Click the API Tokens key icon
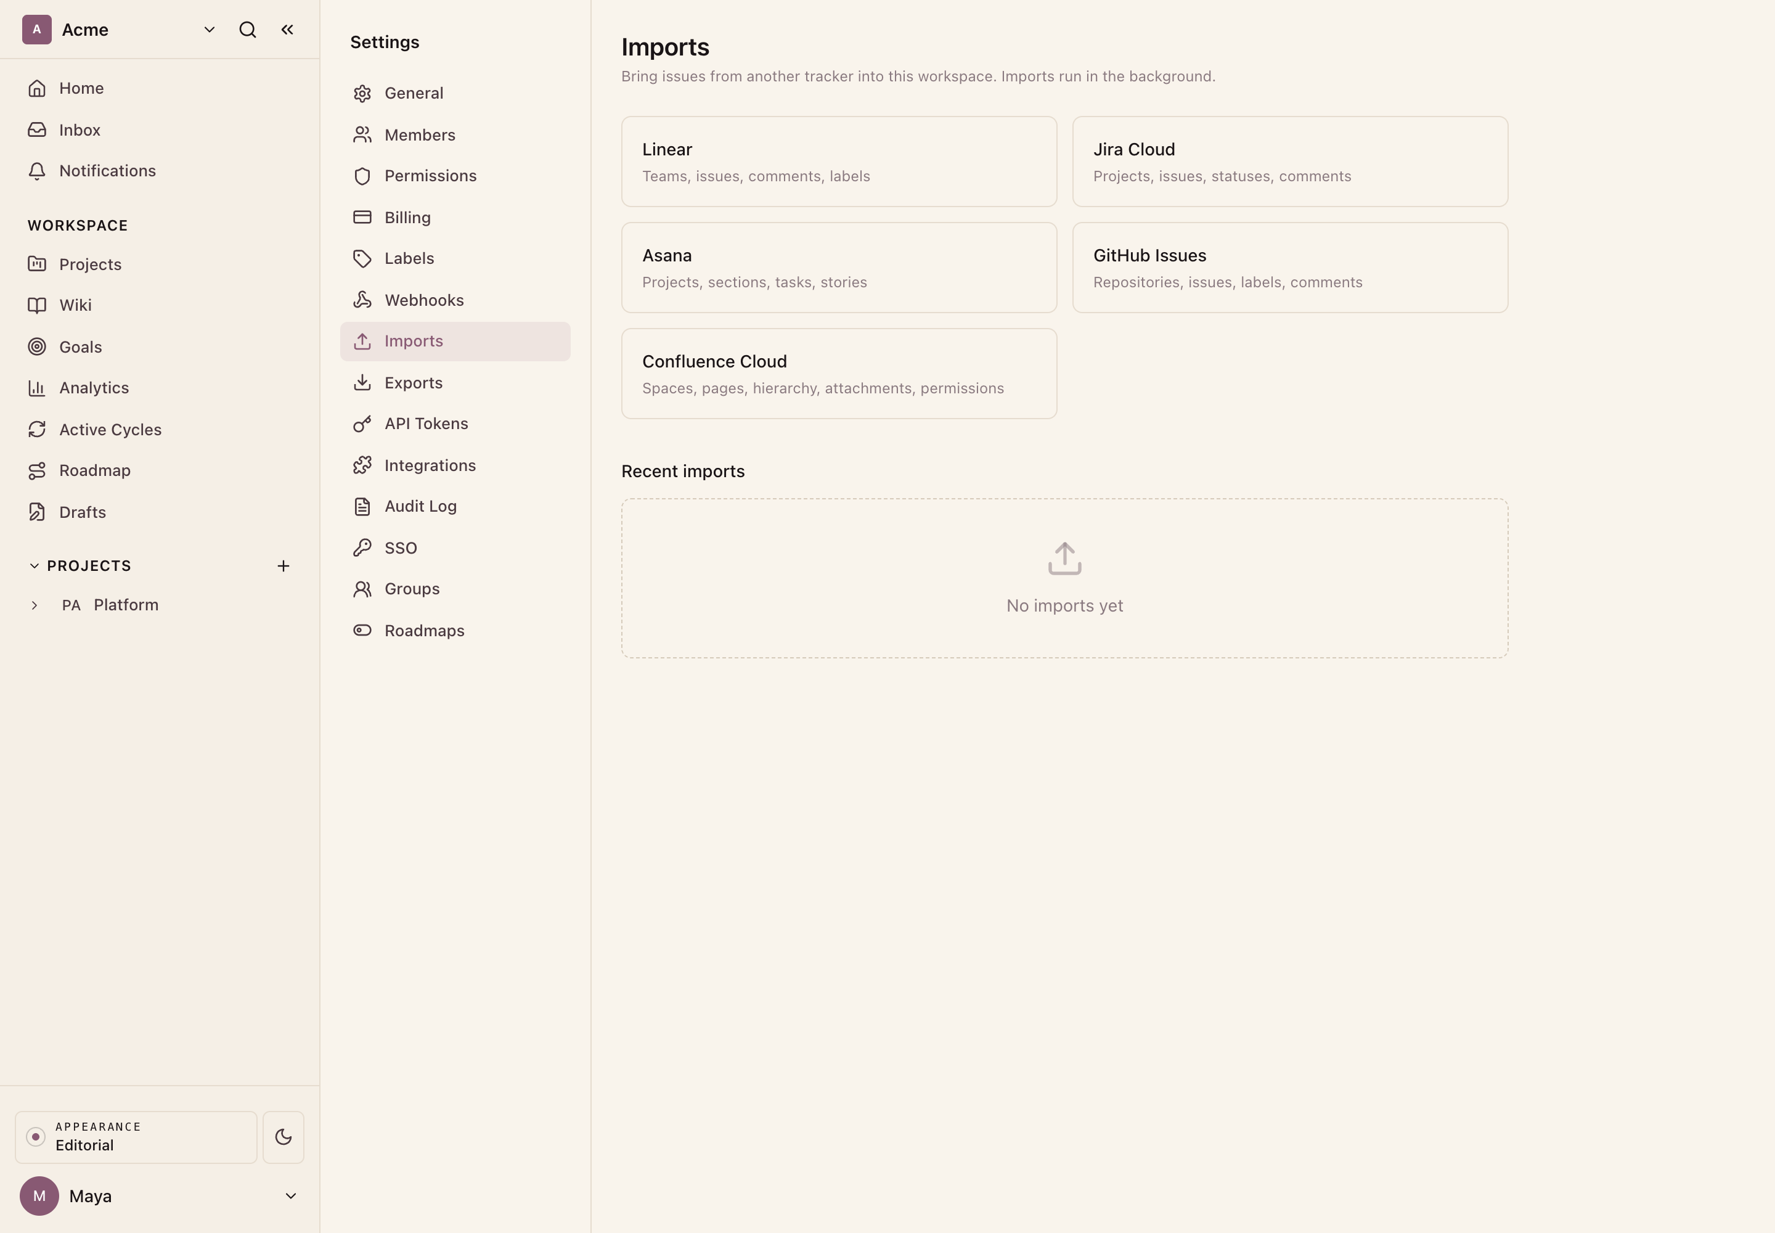Image resolution: width=1775 pixels, height=1233 pixels. pos(362,424)
